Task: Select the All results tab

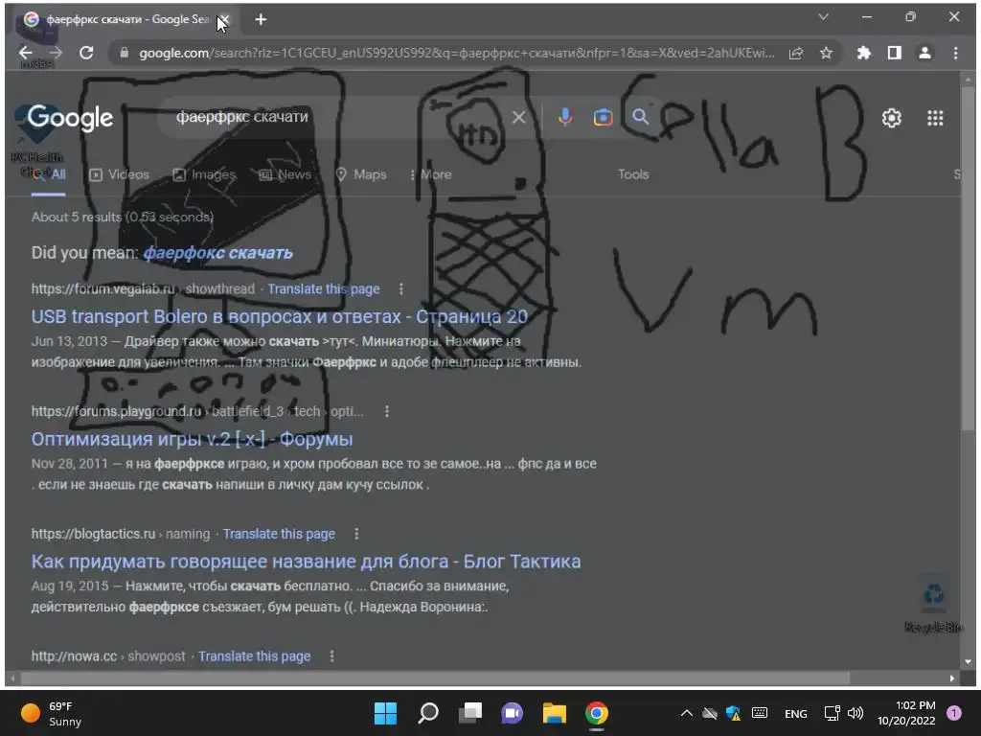Action: tap(49, 174)
